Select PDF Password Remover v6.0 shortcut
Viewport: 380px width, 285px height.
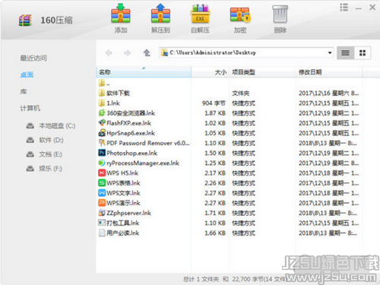tap(230, 143)
